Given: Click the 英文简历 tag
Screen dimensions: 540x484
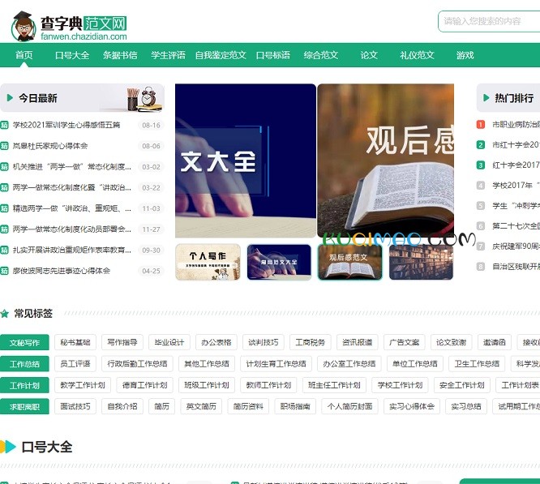Looking at the screenshot, I should pyautogui.click(x=201, y=406).
